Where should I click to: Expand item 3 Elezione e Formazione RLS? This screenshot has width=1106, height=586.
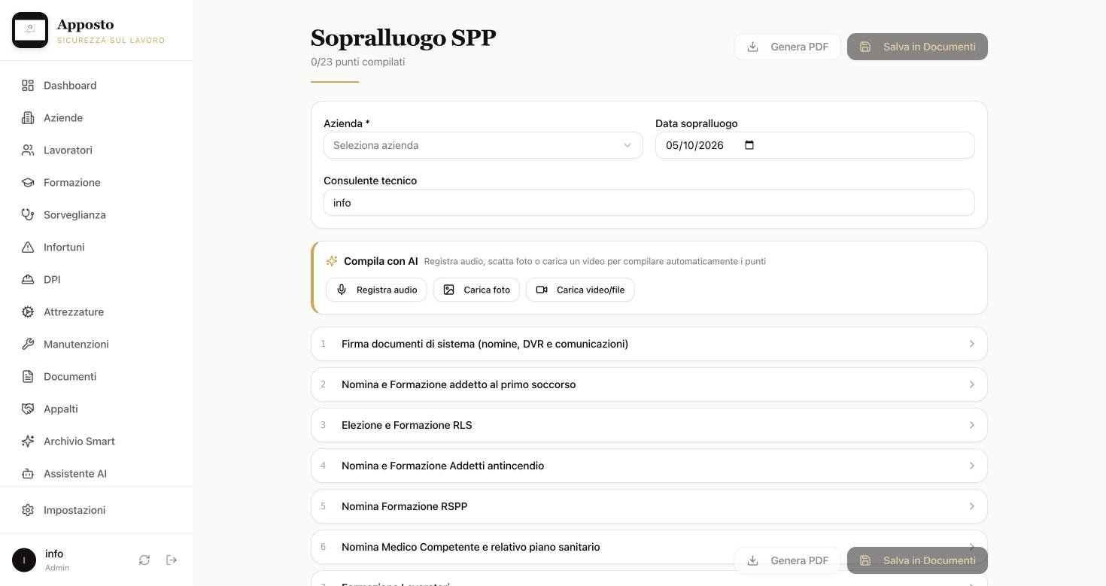[x=649, y=425]
